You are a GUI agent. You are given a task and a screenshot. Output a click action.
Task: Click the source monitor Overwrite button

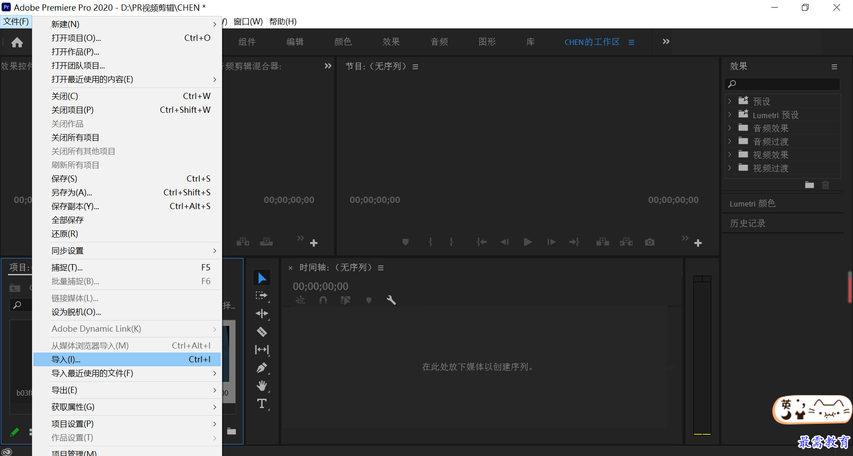pyautogui.click(x=266, y=242)
